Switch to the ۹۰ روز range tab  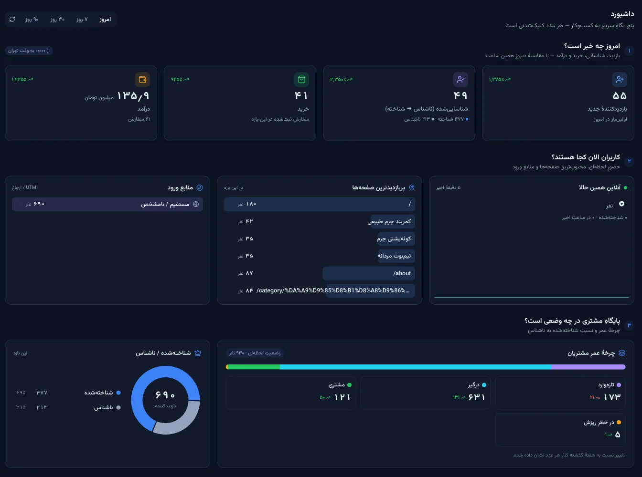click(32, 20)
